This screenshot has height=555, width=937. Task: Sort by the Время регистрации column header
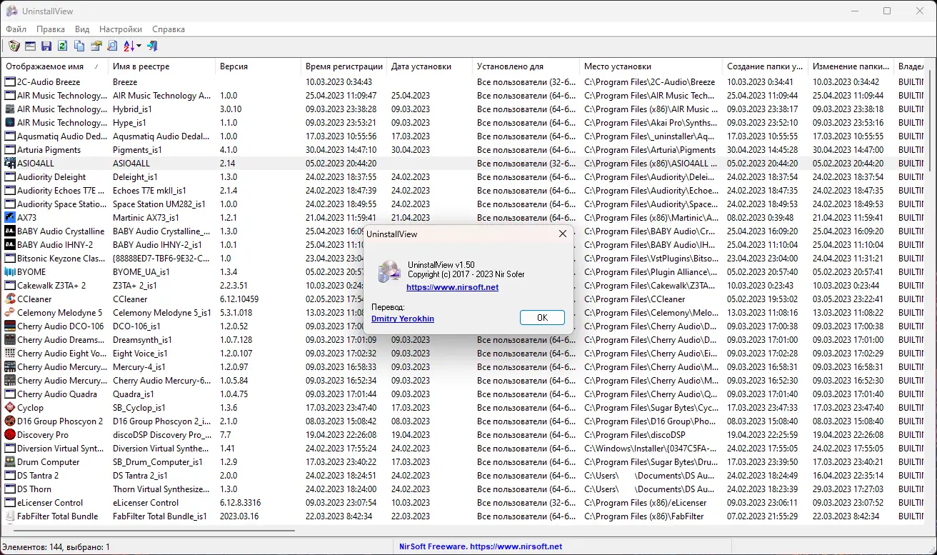point(344,66)
